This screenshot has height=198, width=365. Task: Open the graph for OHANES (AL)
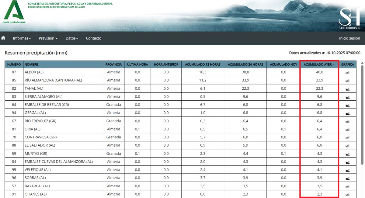pyautogui.click(x=347, y=194)
